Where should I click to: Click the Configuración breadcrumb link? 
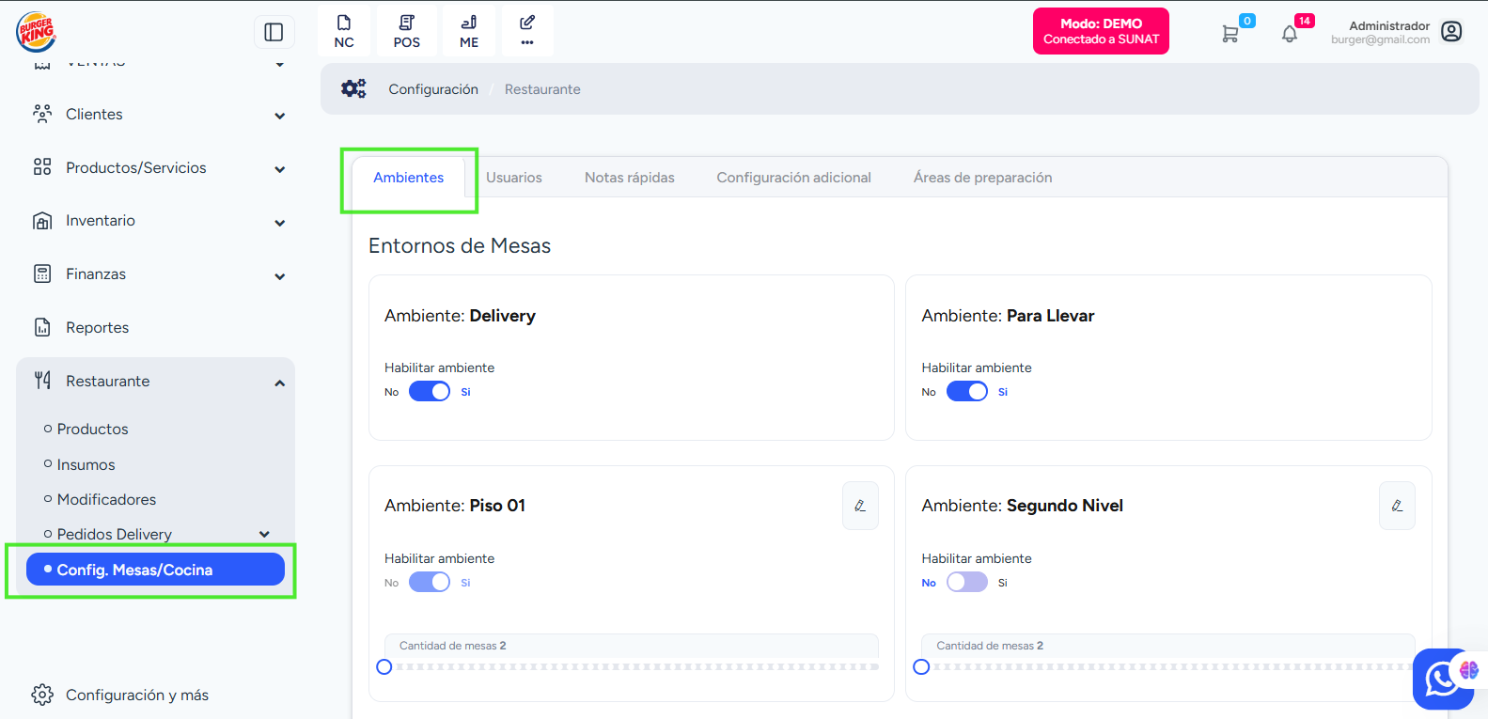[433, 89]
